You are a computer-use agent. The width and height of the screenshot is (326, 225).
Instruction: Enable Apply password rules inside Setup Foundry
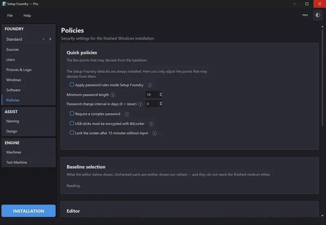pyautogui.click(x=72, y=85)
